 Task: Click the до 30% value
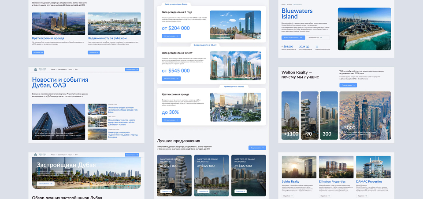pos(170,112)
